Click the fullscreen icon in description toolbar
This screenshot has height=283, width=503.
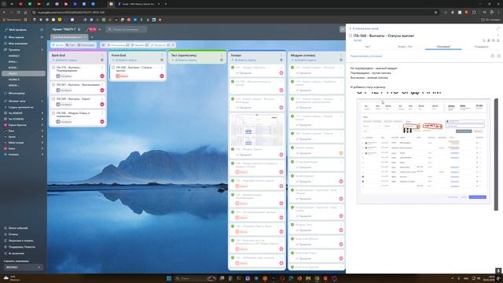[x=499, y=56]
